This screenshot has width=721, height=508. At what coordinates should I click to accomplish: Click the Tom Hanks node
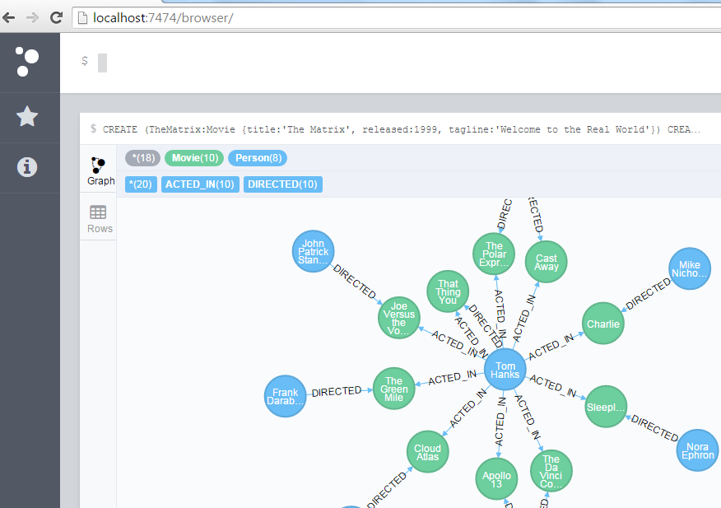[x=505, y=370]
